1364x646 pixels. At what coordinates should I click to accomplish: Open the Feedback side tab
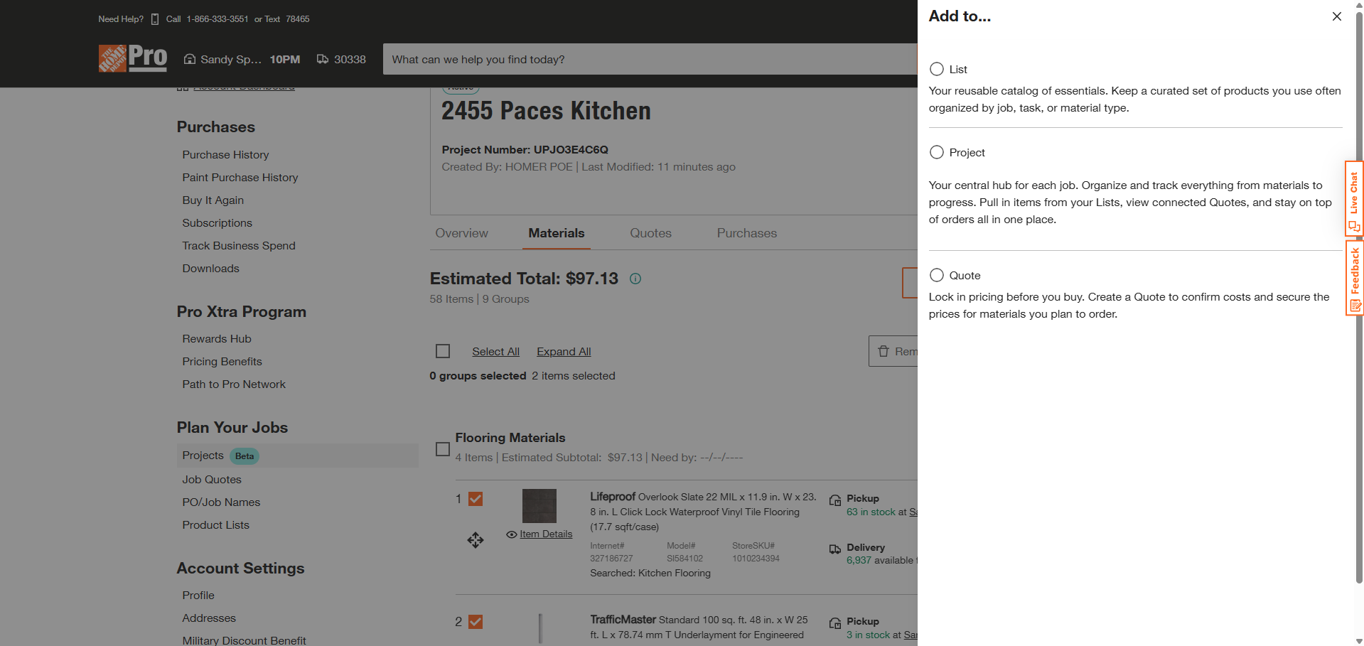[1354, 278]
